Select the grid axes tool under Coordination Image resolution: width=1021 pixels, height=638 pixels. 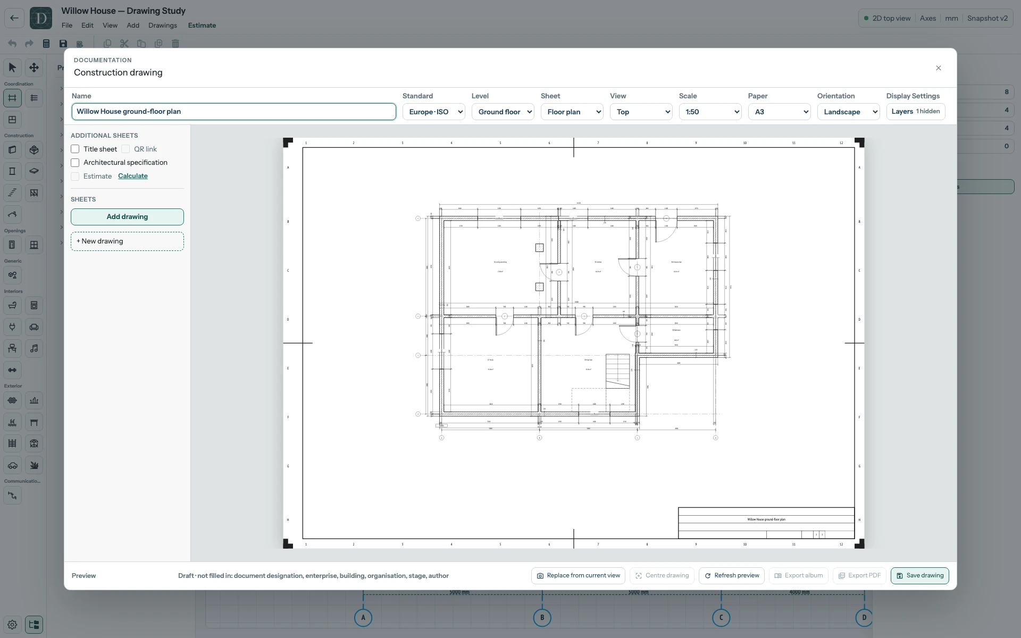click(x=12, y=98)
